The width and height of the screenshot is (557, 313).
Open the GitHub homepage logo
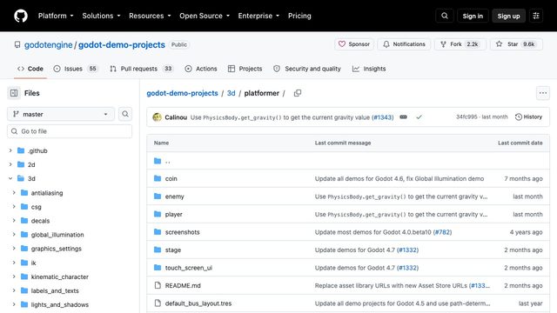click(21, 16)
